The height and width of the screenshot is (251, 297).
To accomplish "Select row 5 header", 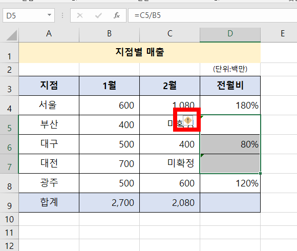I will point(9,125).
